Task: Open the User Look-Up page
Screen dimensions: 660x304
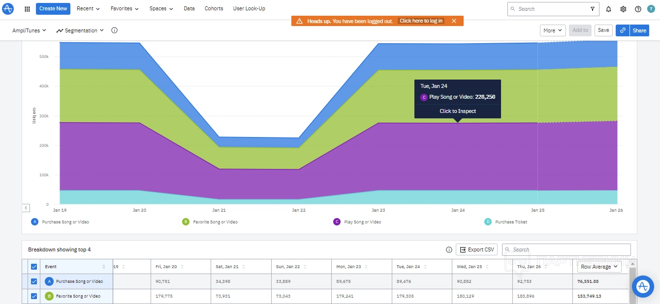Action: (x=249, y=9)
